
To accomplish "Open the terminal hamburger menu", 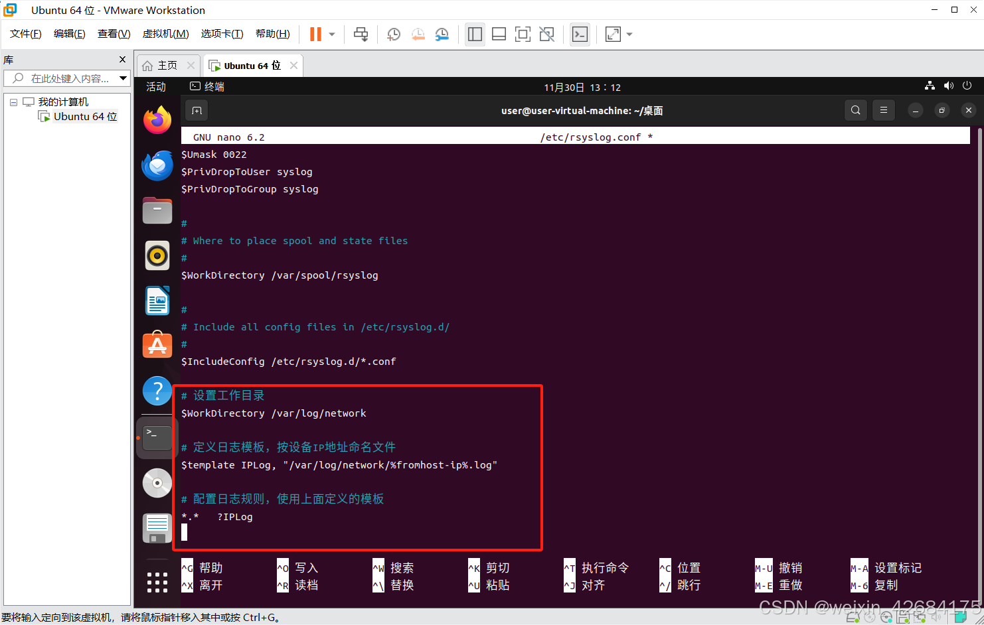I will coord(883,110).
